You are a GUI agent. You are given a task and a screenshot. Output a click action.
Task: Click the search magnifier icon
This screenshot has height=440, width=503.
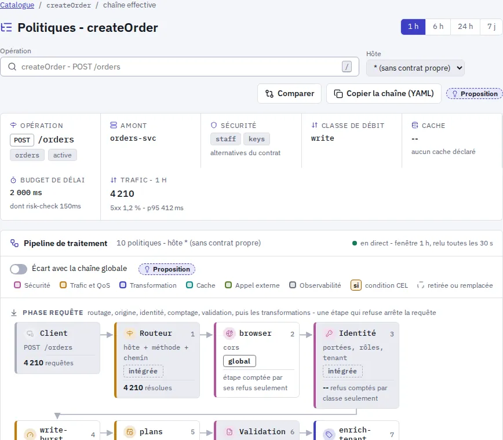tap(12, 67)
